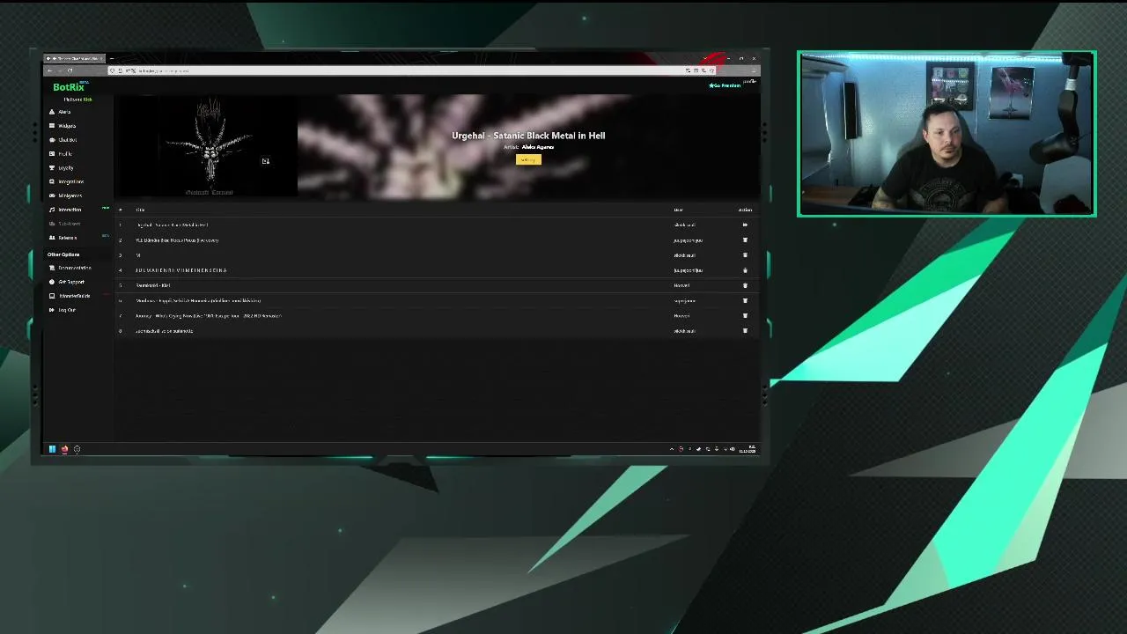Click the Log Out link

click(x=67, y=310)
